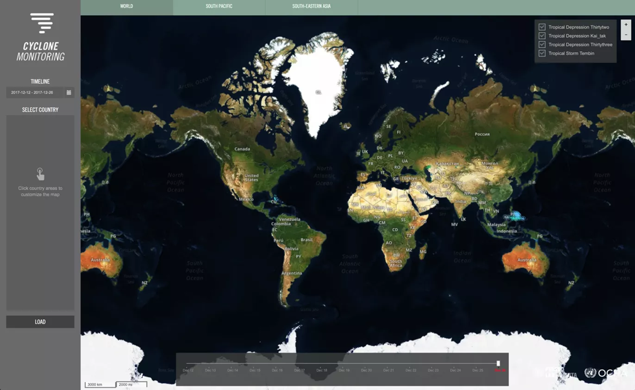The image size is (635, 390).
Task: Click the cyclone track marker near Philippines
Action: click(514, 216)
